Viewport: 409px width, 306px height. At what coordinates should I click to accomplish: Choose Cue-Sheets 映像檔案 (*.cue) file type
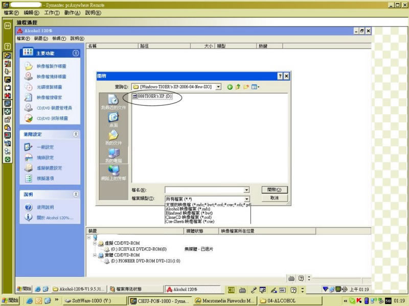pos(190,222)
